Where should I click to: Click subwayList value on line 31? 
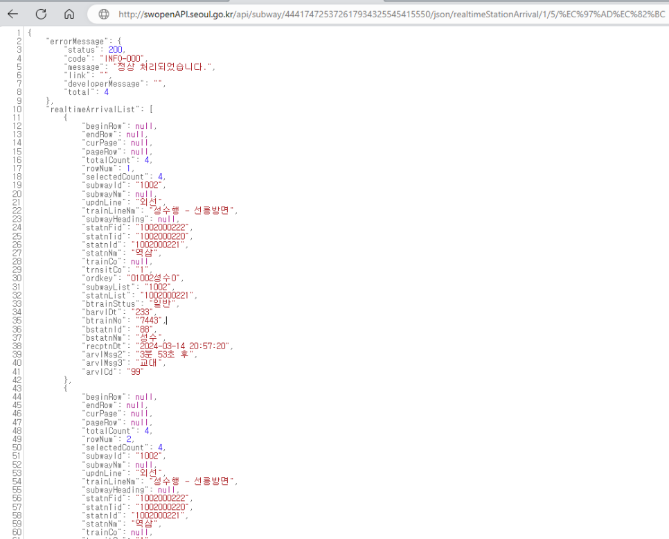pyautogui.click(x=157, y=287)
